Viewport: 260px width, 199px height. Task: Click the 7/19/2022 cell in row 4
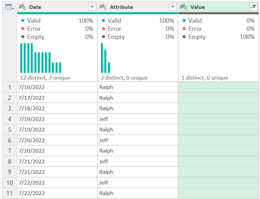(57, 119)
